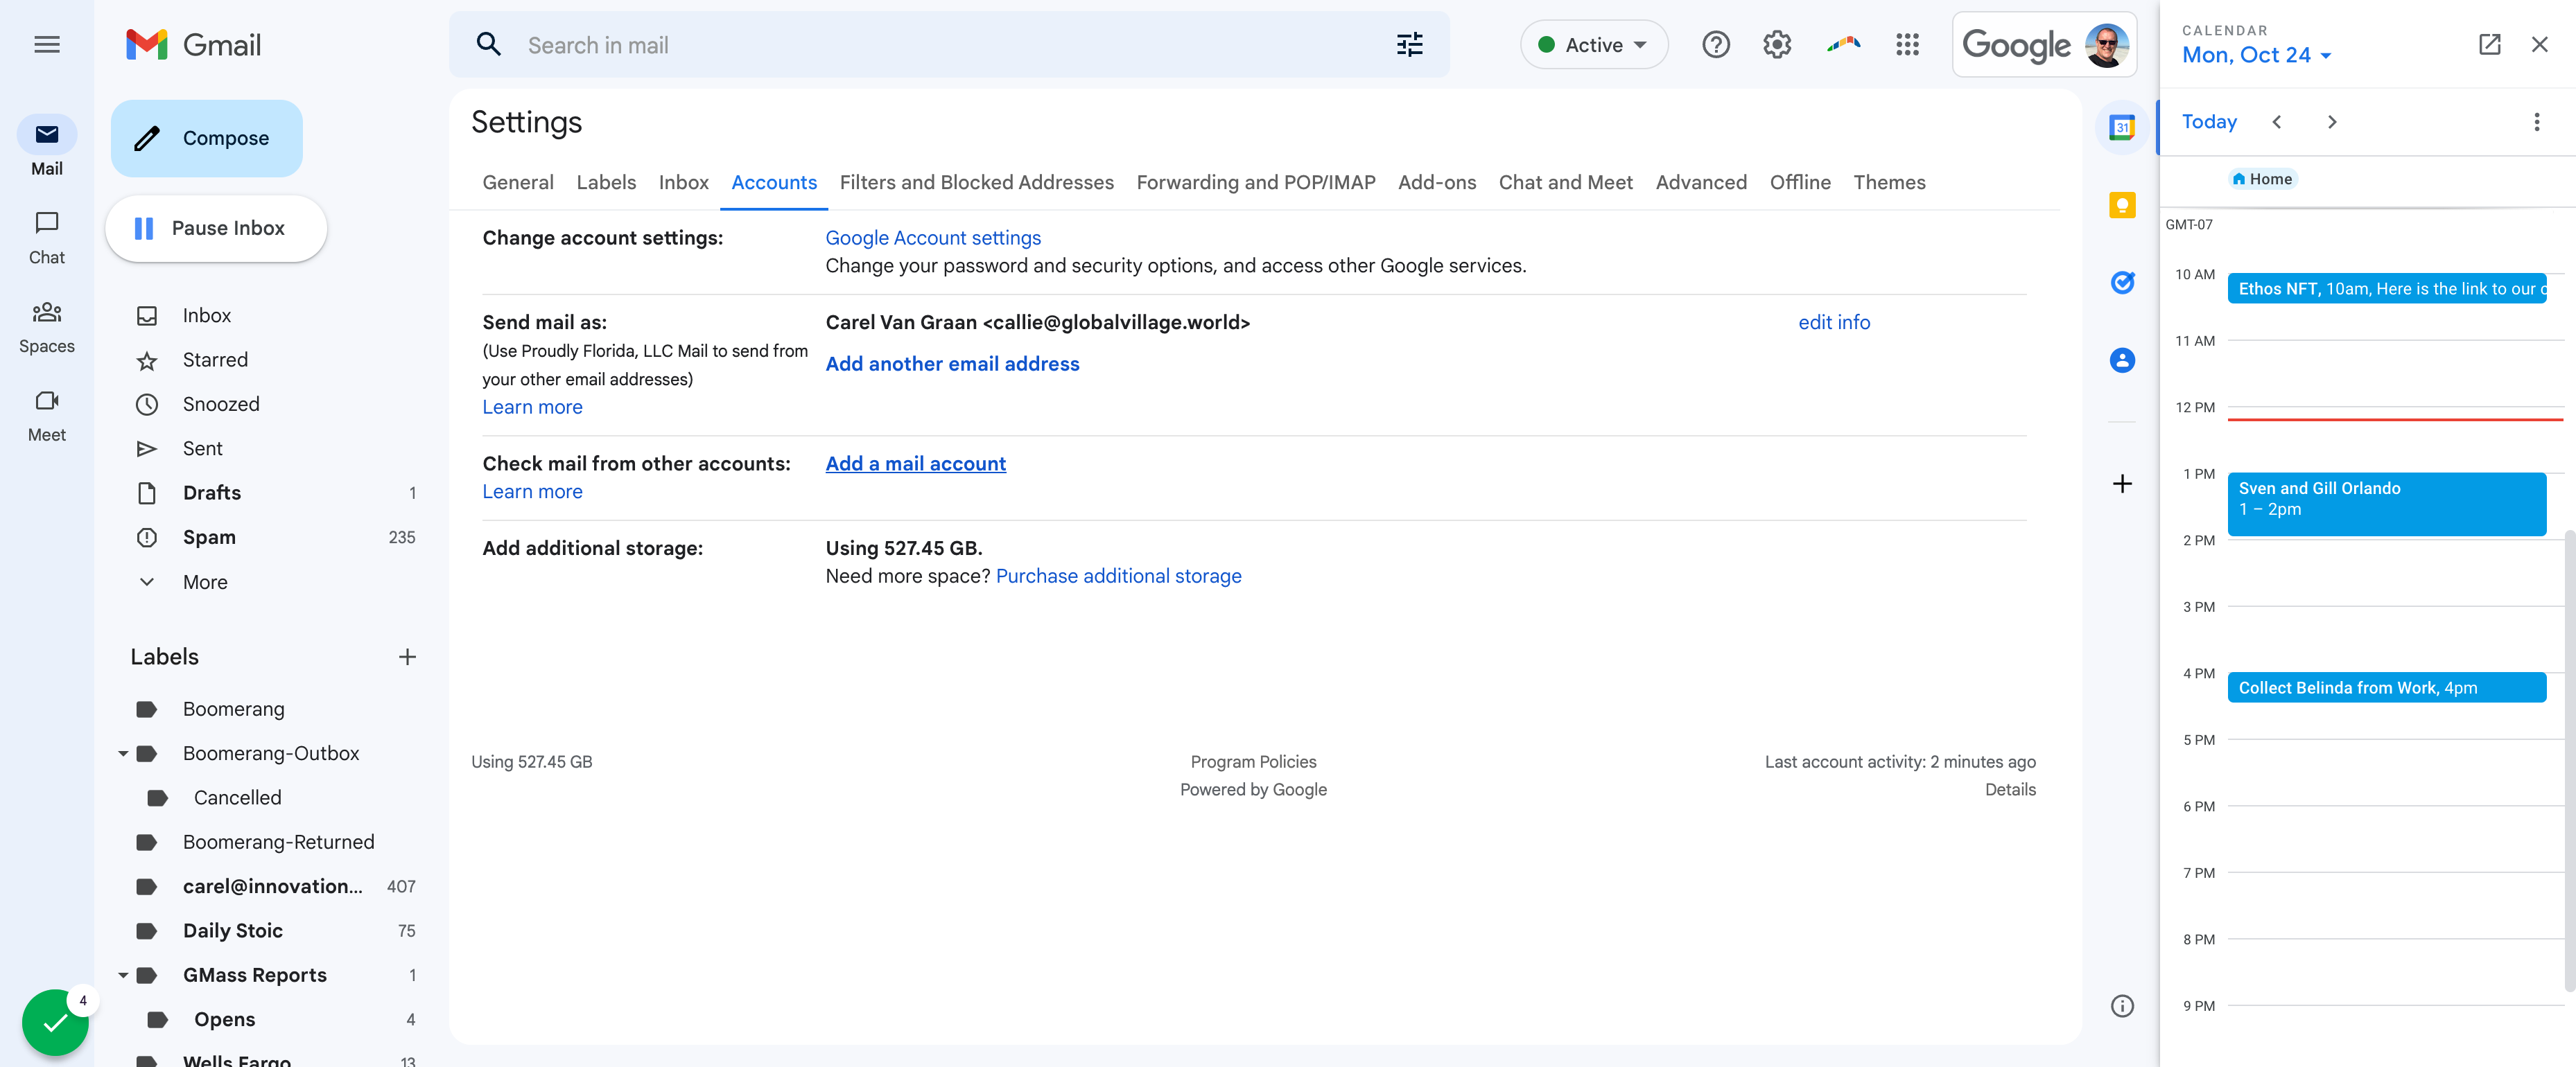Open Contacts side panel icon
2576x1067 pixels.
click(x=2121, y=360)
